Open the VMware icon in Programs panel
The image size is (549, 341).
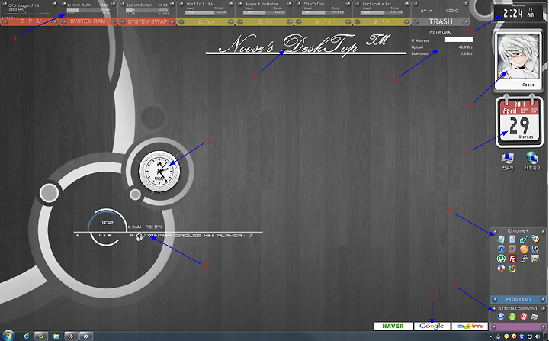coord(512,249)
